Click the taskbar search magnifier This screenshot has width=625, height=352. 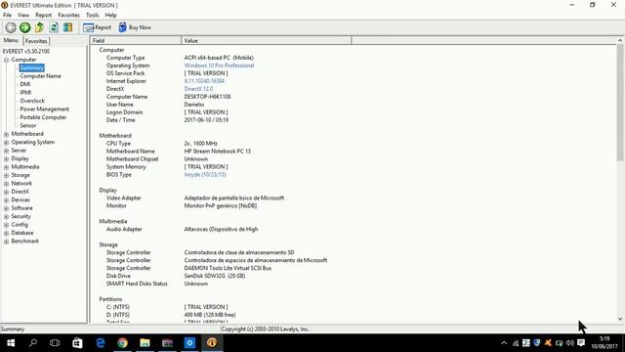pos(33,343)
